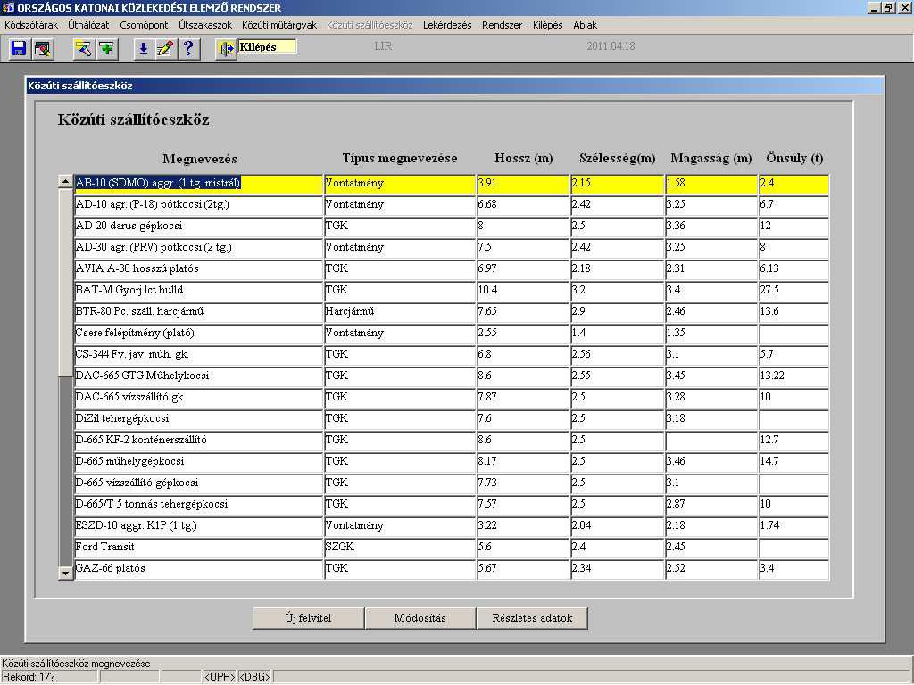Click the exit door Kilépés toolbar icon

coord(226,50)
